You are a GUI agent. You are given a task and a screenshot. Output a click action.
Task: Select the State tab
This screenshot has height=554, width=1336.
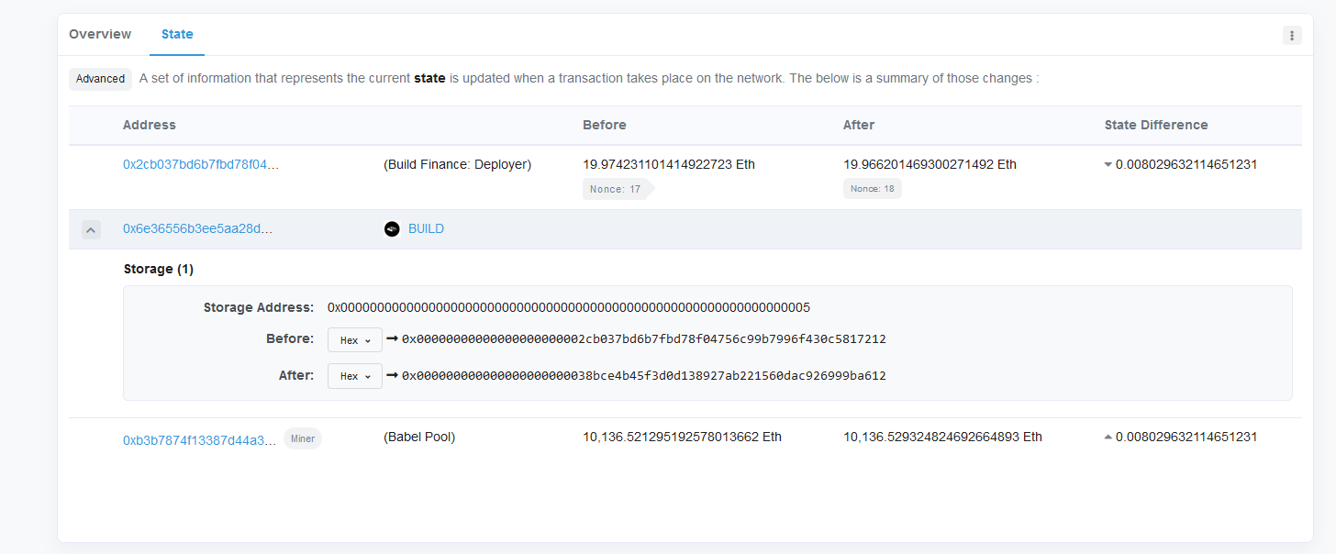point(177,34)
